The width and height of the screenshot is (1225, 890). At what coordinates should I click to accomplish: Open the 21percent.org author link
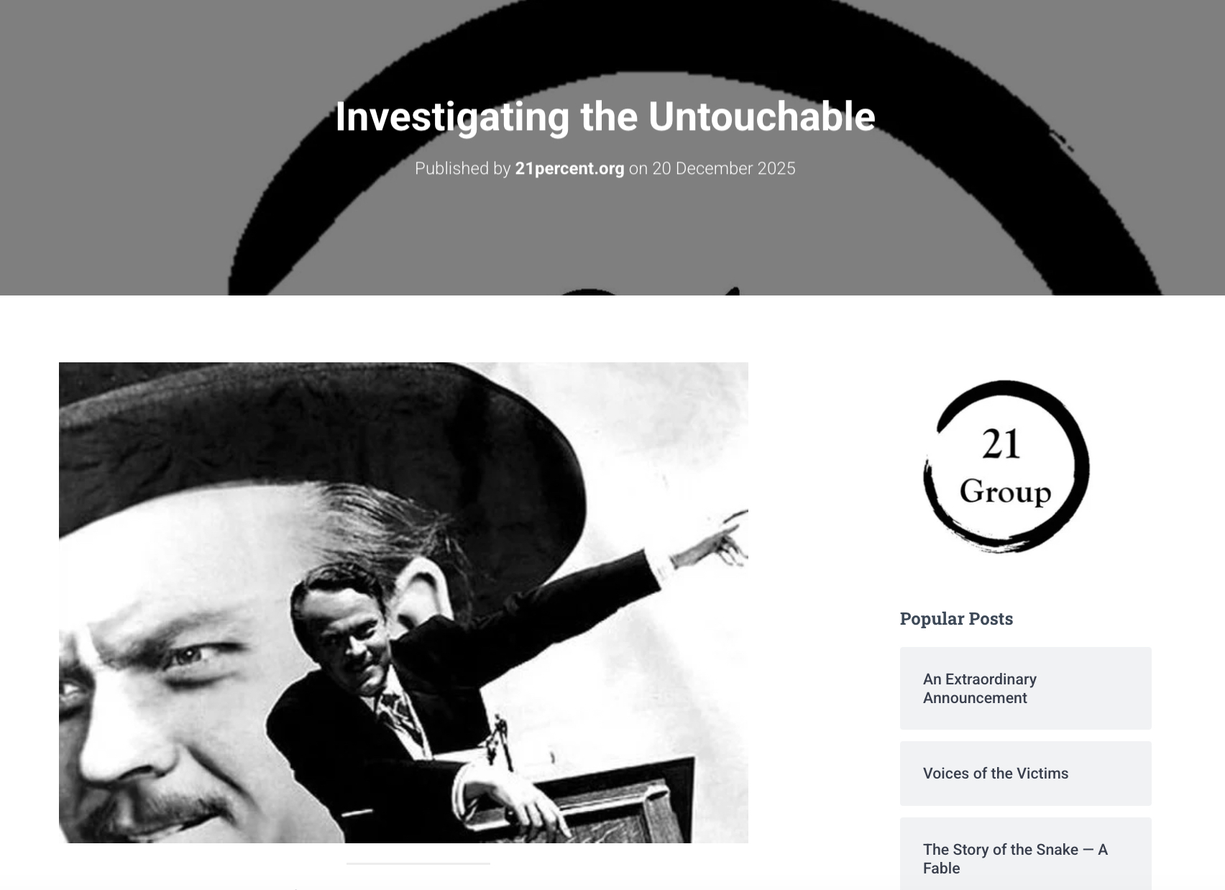[569, 168]
